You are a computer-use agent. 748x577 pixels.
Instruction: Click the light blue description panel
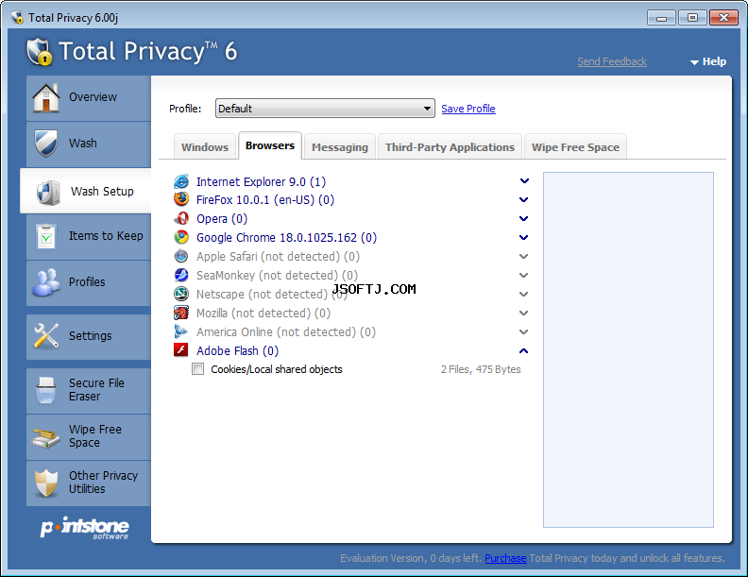pos(628,349)
